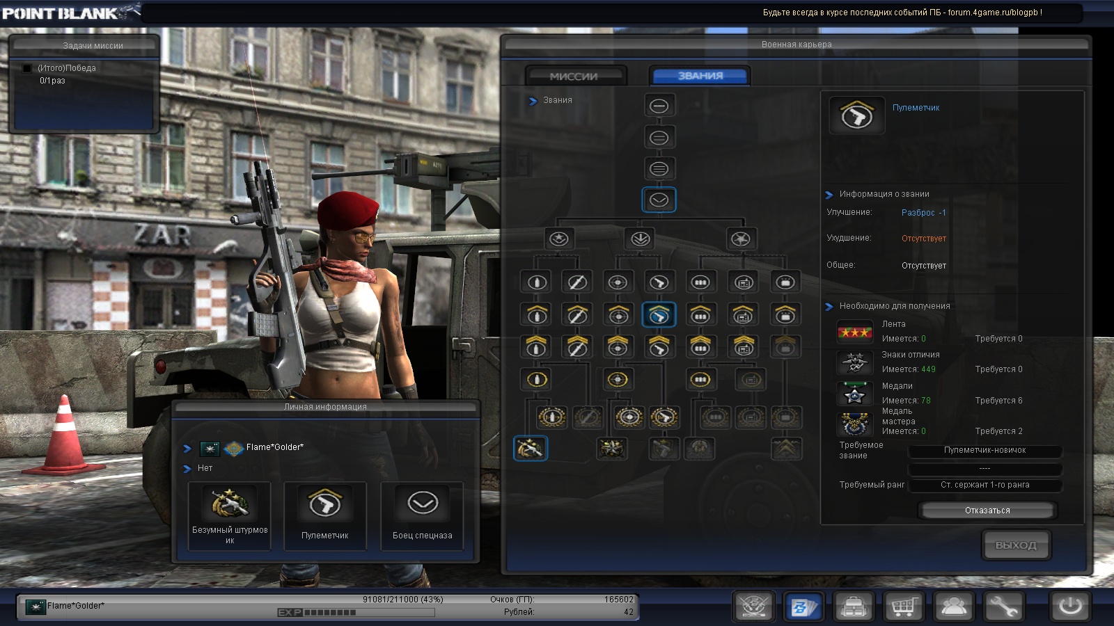This screenshot has height=626, width=1114.
Task: Select the single-chevron radio rank in tree
Action: (744, 315)
